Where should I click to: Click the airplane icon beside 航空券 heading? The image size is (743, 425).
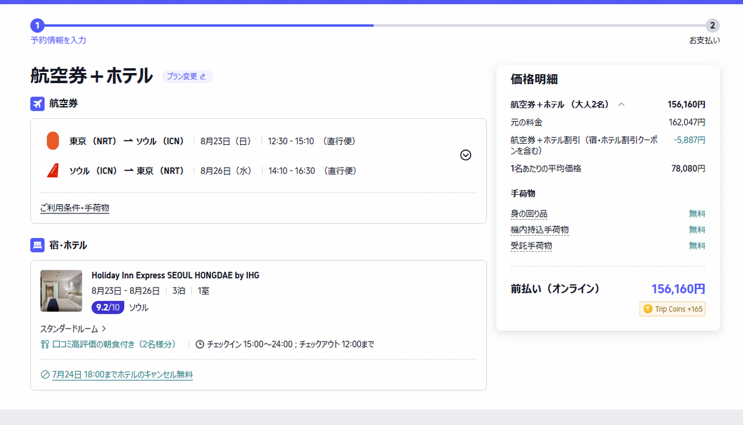pos(37,103)
